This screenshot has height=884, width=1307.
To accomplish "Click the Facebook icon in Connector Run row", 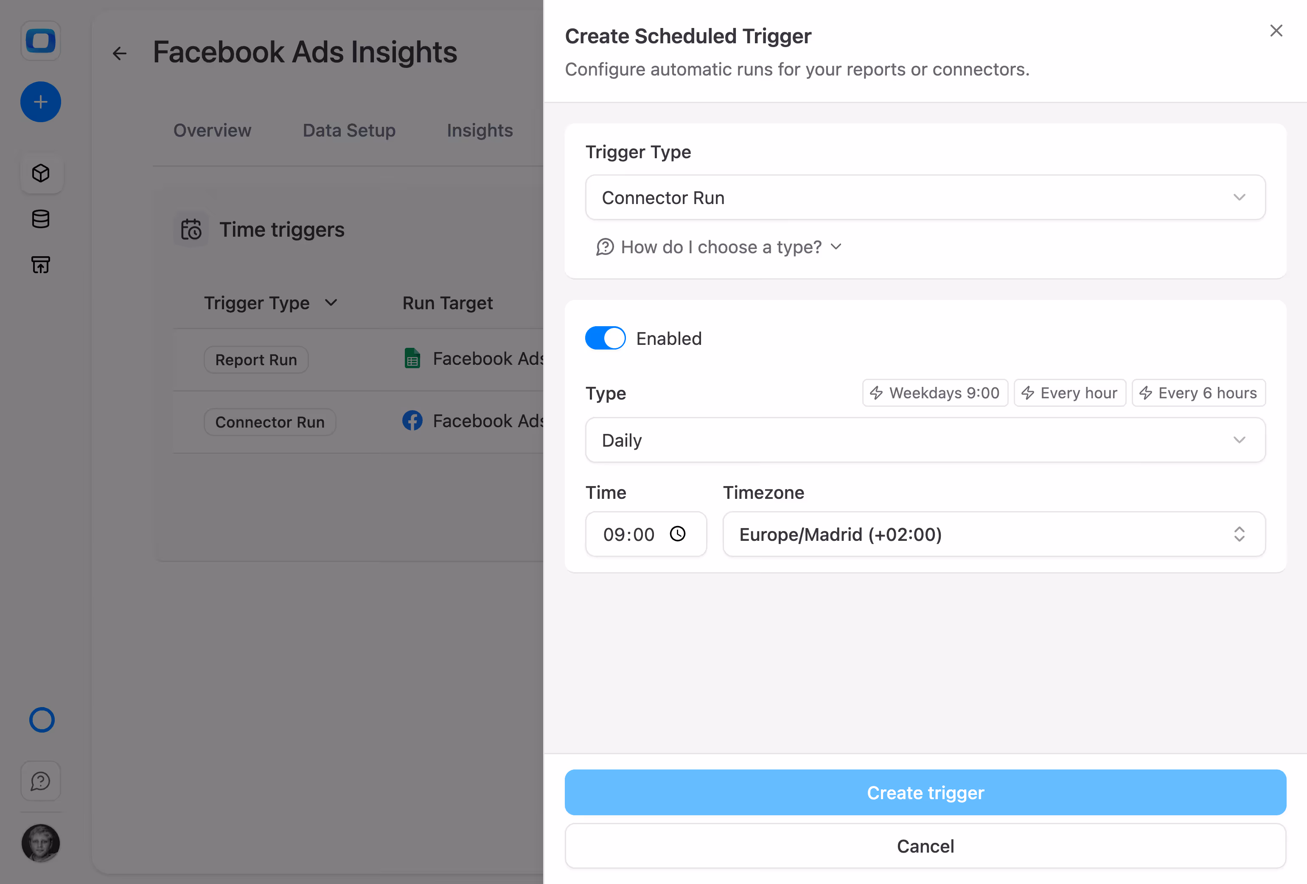I will (x=412, y=421).
